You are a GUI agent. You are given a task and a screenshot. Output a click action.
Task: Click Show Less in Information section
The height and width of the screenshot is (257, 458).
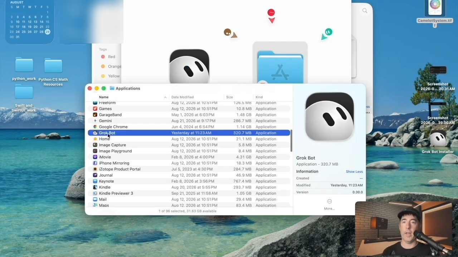click(354, 172)
